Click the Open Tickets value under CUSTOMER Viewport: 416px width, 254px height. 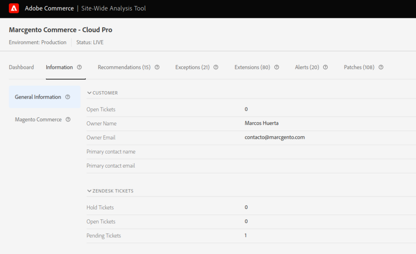tap(246, 109)
